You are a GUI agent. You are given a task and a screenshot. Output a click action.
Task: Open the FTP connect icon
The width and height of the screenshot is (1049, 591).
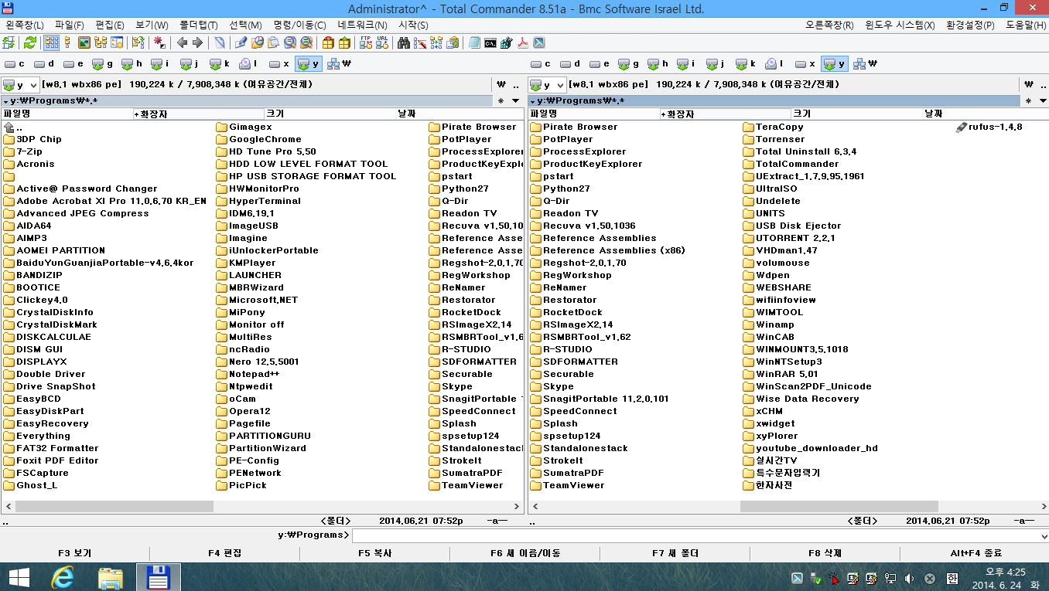pos(365,42)
